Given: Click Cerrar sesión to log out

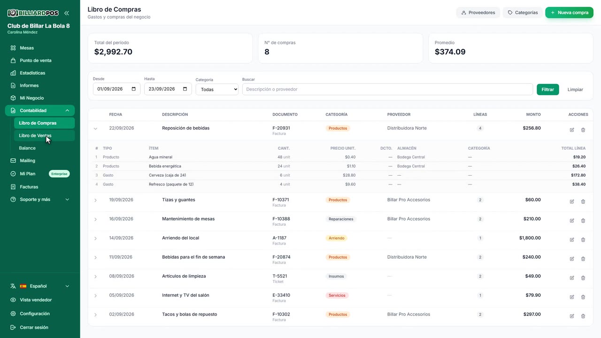Looking at the screenshot, I should pos(40,327).
